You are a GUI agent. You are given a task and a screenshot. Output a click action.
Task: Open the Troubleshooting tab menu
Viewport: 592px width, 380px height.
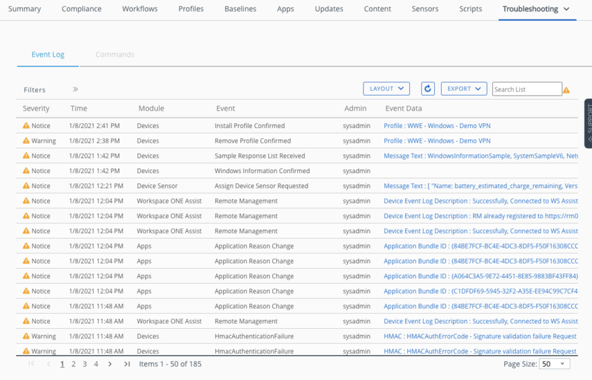(536, 9)
